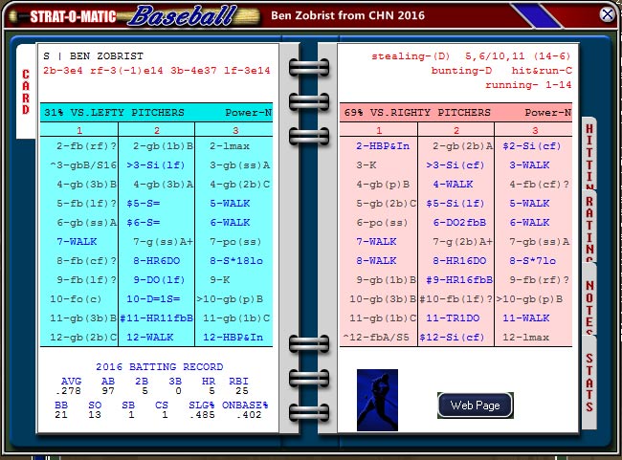Click the '31% VS.LEFTY PITCHERS' header
Viewport: 622px width, 460px height.
tap(114, 113)
